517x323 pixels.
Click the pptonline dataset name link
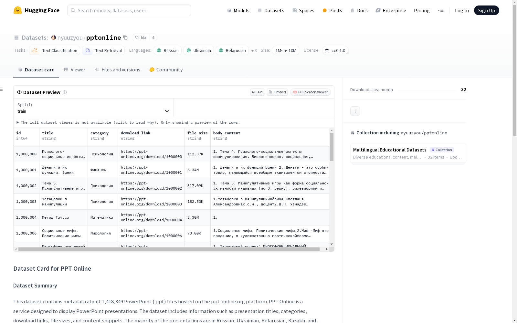(104, 37)
